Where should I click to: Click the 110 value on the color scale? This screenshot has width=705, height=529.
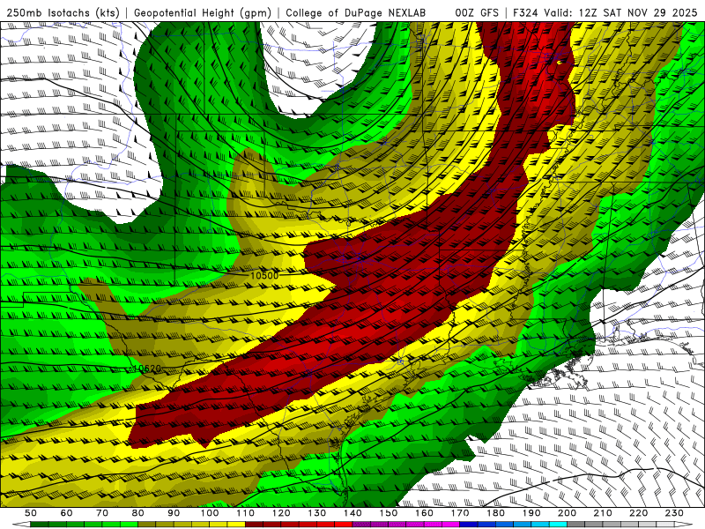pyautogui.click(x=246, y=513)
